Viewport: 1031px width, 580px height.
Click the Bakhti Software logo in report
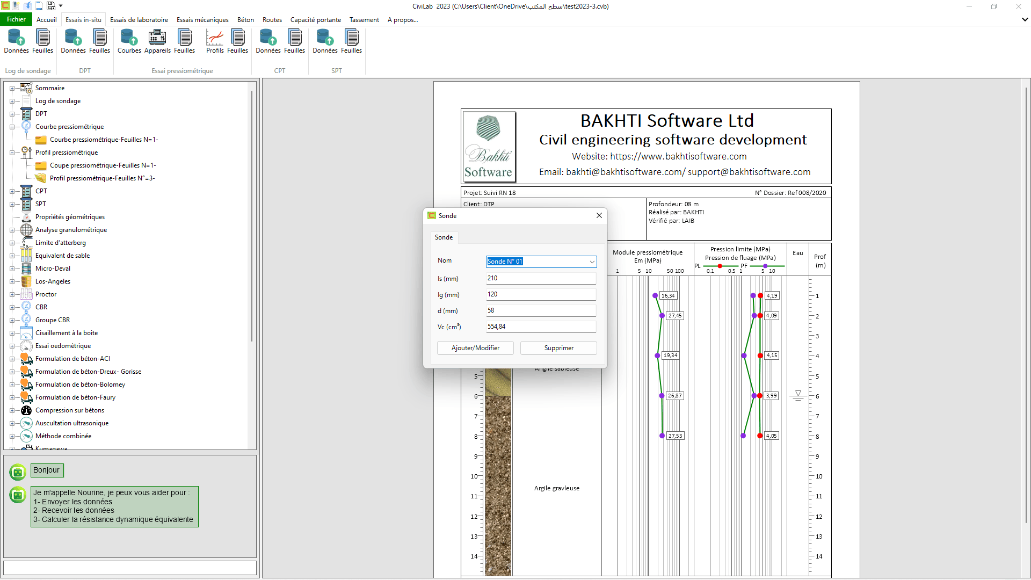coord(489,146)
